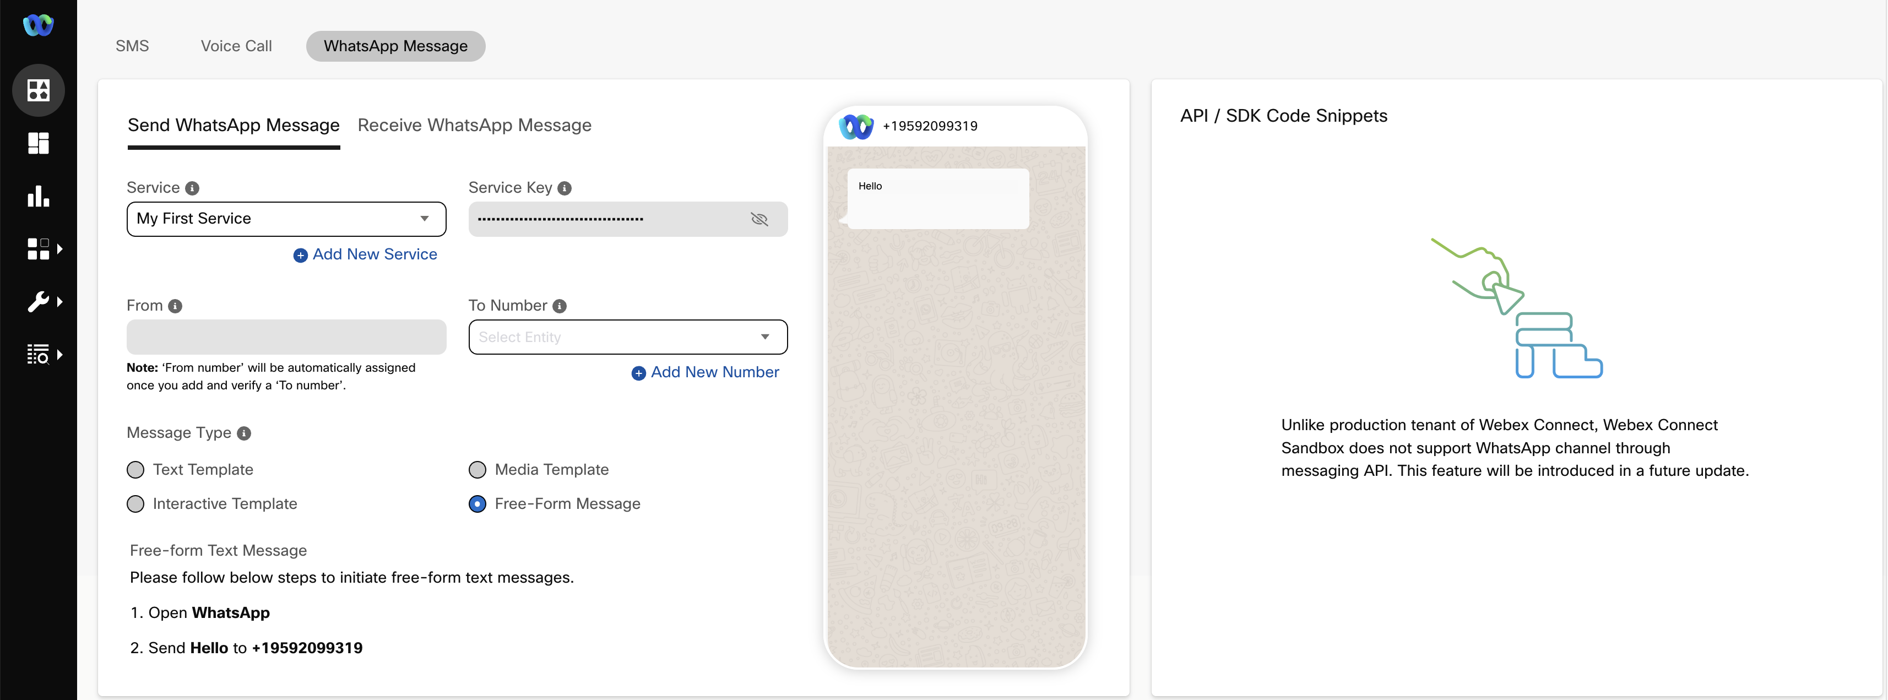Click the From number input field
Image resolution: width=1888 pixels, height=700 pixels.
tap(286, 336)
